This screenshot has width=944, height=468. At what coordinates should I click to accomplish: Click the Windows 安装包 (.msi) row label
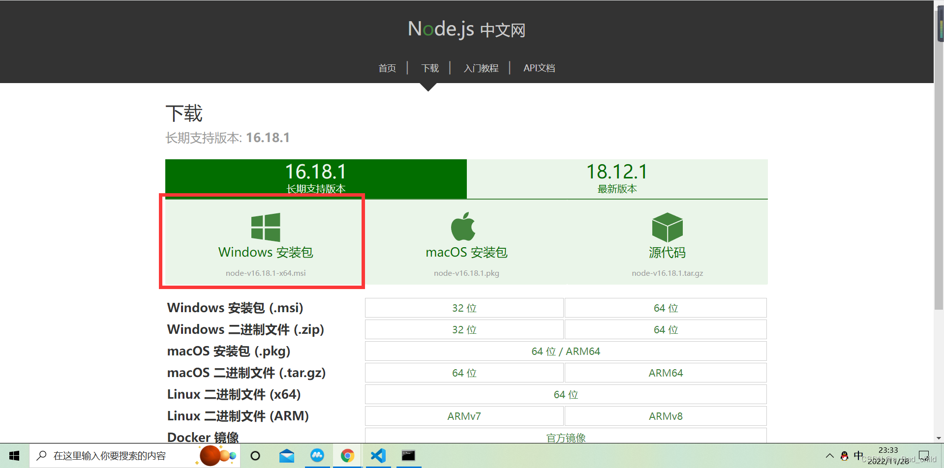(235, 308)
